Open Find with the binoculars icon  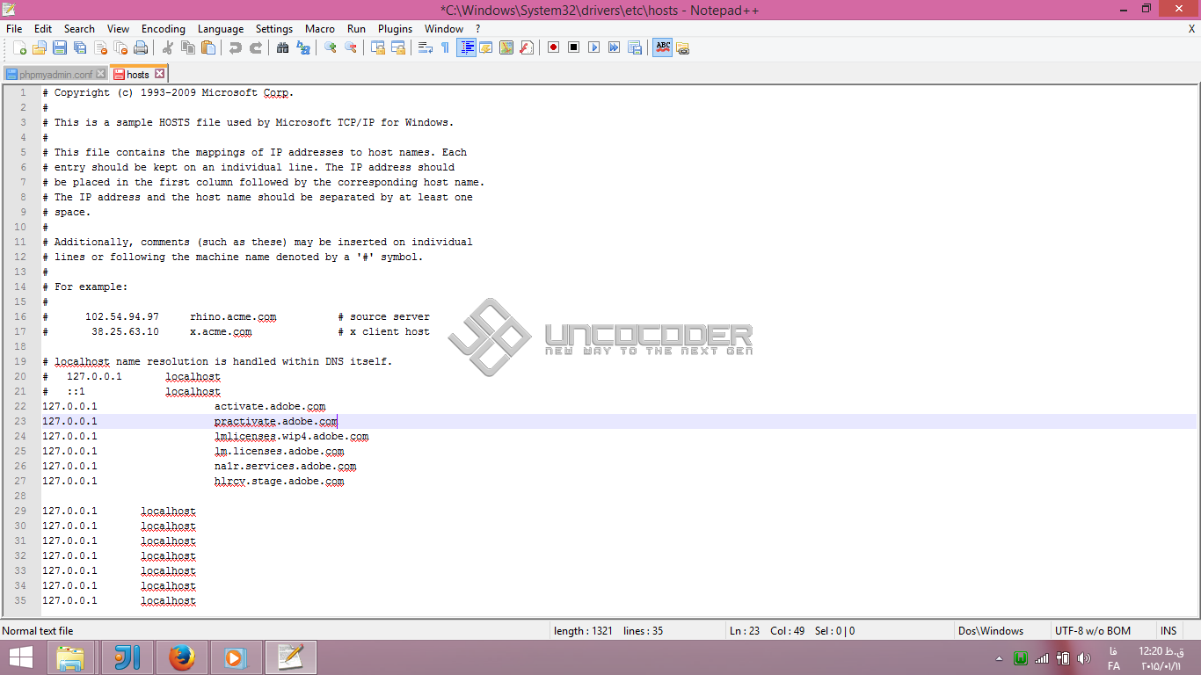tap(282, 47)
